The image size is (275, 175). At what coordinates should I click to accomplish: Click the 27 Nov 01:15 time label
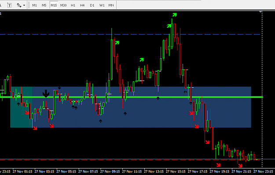tap(22, 171)
